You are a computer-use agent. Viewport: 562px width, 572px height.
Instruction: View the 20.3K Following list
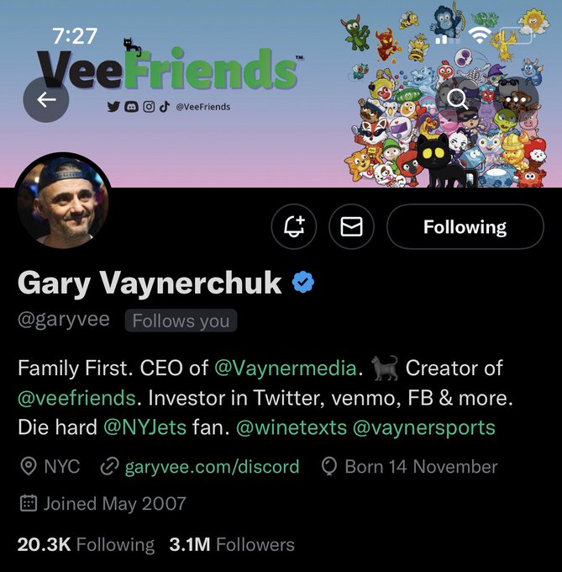(x=86, y=544)
